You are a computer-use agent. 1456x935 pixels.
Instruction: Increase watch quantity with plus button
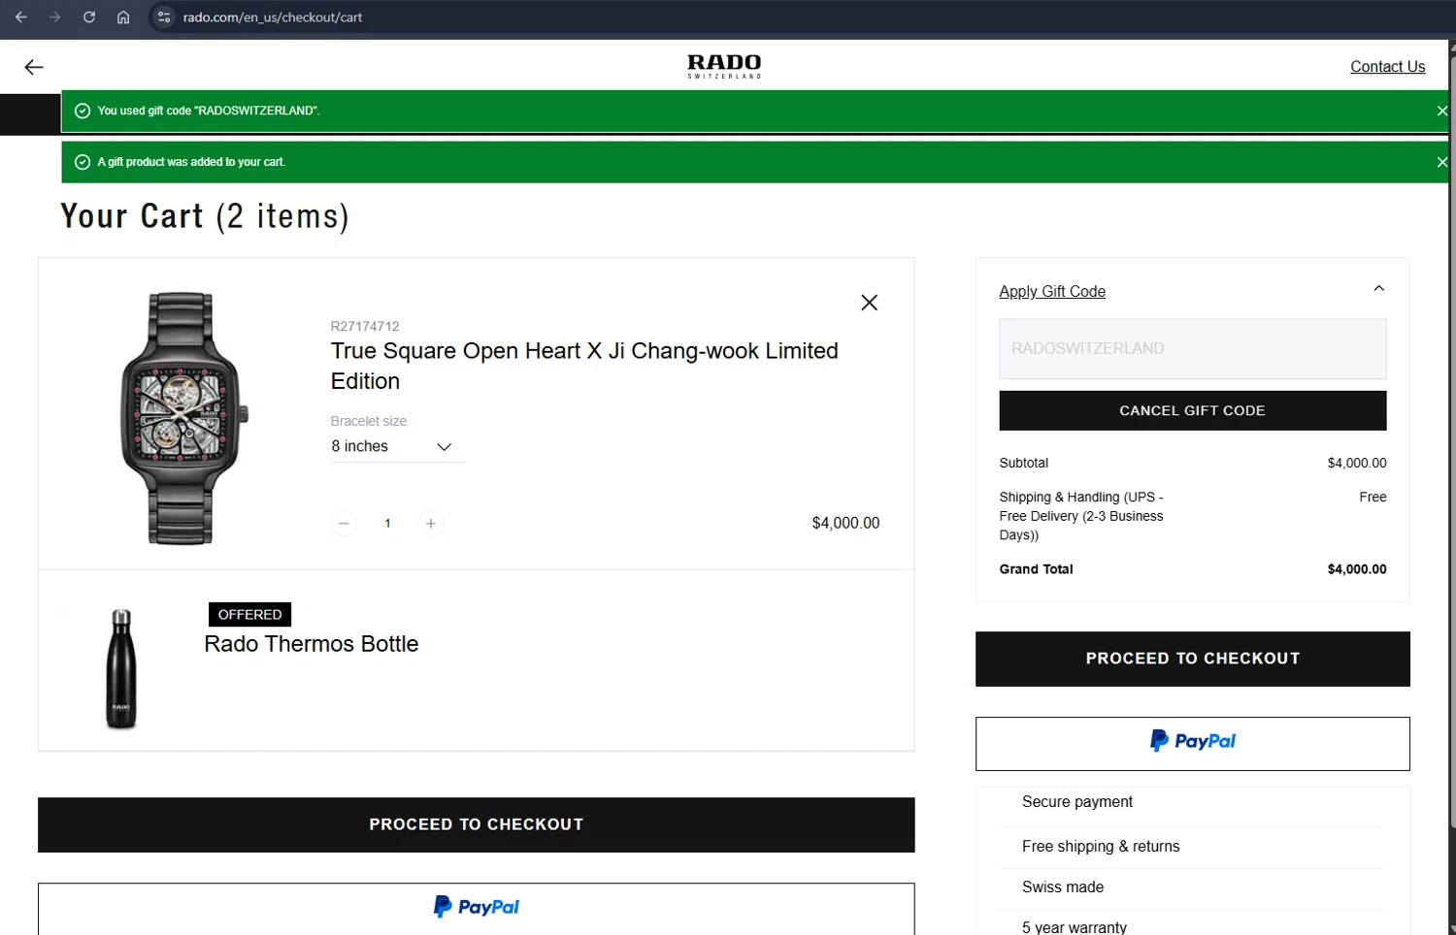pyautogui.click(x=431, y=523)
